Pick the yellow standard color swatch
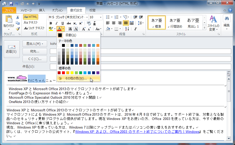The image size is (235, 145). coord(72,73)
